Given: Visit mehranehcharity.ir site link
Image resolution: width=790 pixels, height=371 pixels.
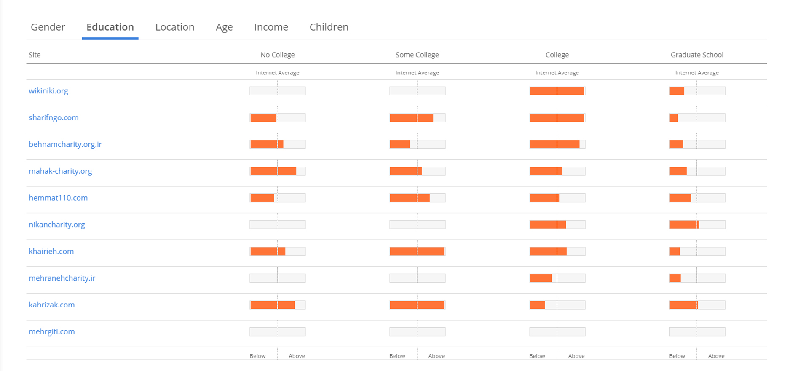Looking at the screenshot, I should (62, 278).
